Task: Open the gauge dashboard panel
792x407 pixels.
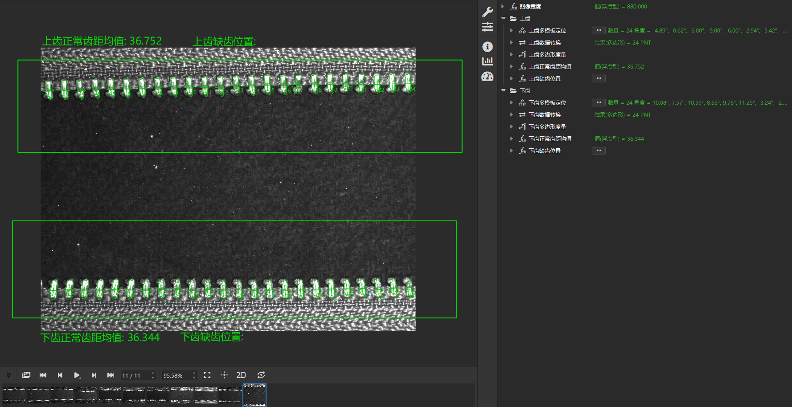Action: (x=488, y=77)
